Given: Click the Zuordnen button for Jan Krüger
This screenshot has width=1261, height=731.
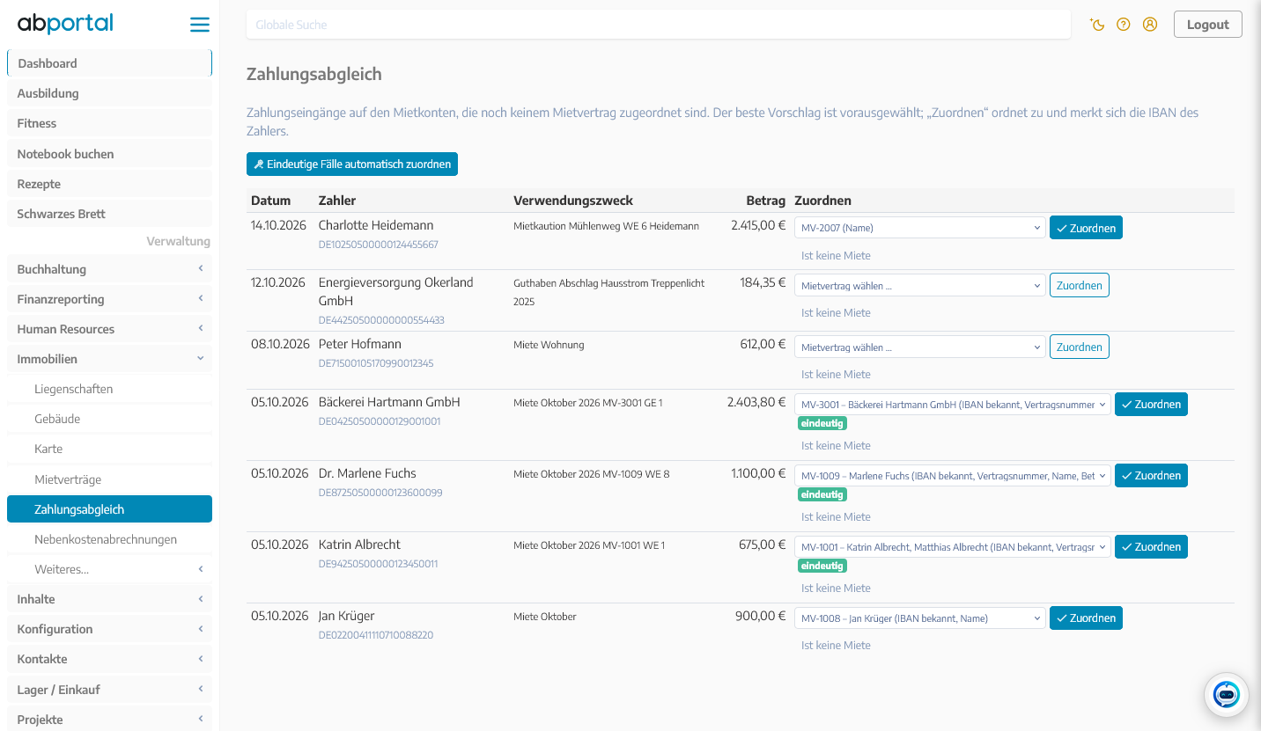Looking at the screenshot, I should coord(1086,618).
